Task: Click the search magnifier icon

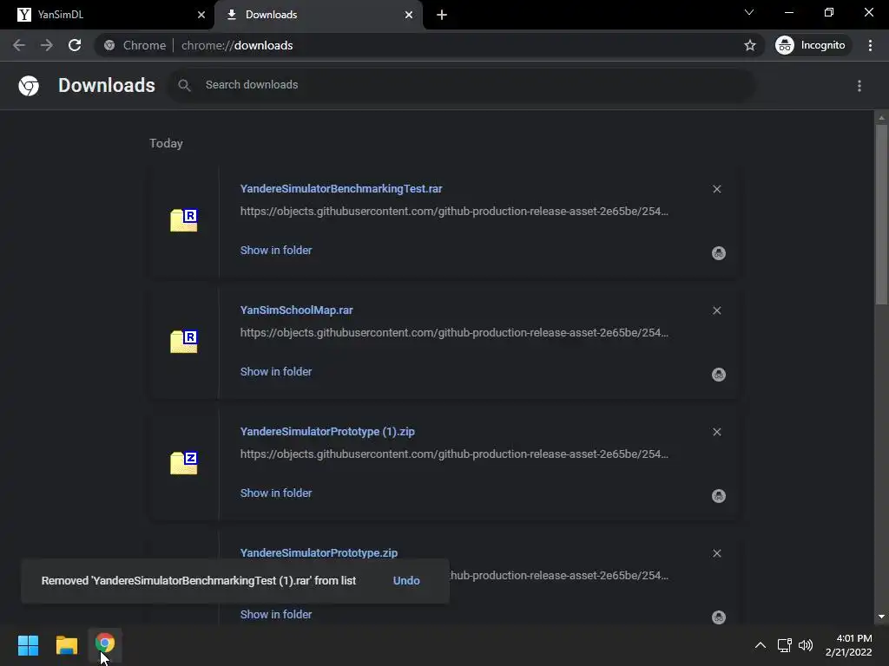Action: 184,85
